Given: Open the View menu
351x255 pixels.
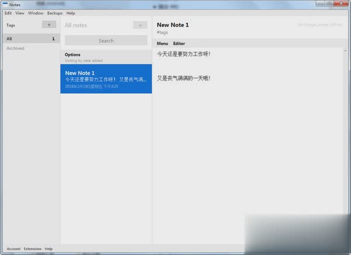Looking at the screenshot, I should point(20,12).
